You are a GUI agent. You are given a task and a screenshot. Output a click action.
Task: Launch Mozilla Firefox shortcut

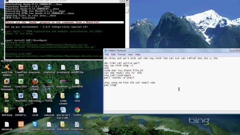click(35, 81)
